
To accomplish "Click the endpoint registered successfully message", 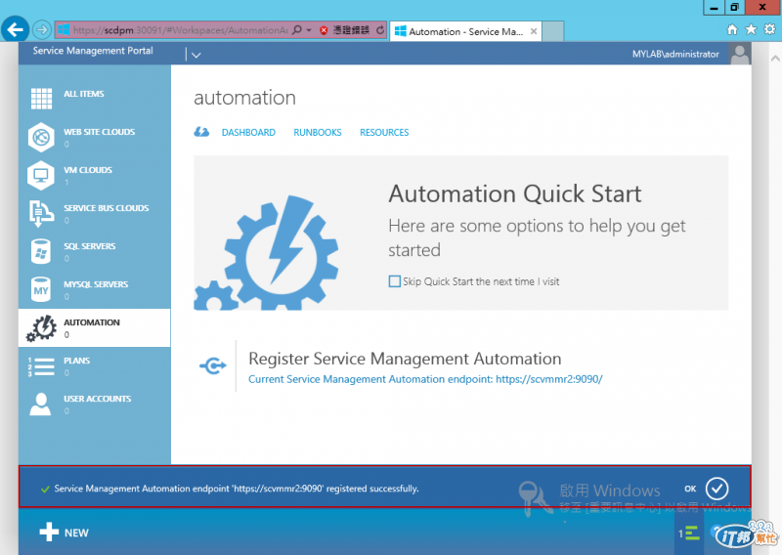I will [237, 489].
